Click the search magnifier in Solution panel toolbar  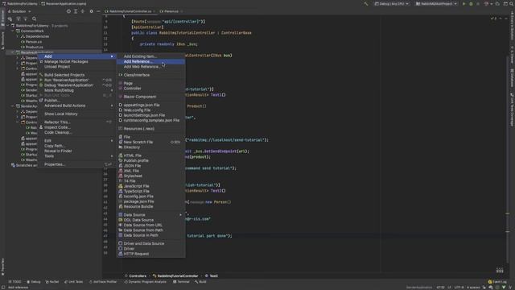pos(34,19)
